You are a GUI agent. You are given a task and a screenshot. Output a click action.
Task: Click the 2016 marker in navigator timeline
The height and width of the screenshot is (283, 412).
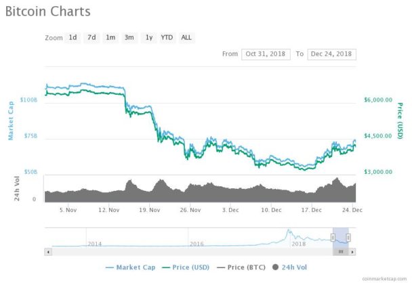pos(197,244)
